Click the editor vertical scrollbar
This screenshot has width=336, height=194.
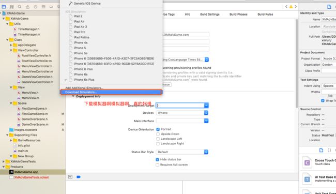tap(297, 64)
